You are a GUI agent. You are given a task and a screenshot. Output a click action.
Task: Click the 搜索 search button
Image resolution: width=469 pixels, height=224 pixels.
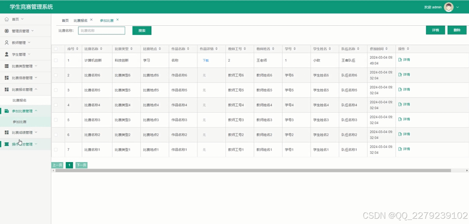click(142, 30)
